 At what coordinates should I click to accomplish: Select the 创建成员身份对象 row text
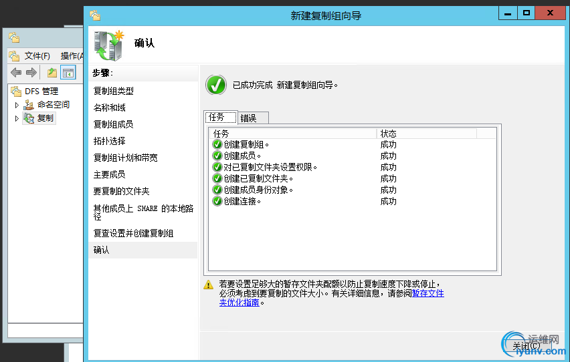258,190
